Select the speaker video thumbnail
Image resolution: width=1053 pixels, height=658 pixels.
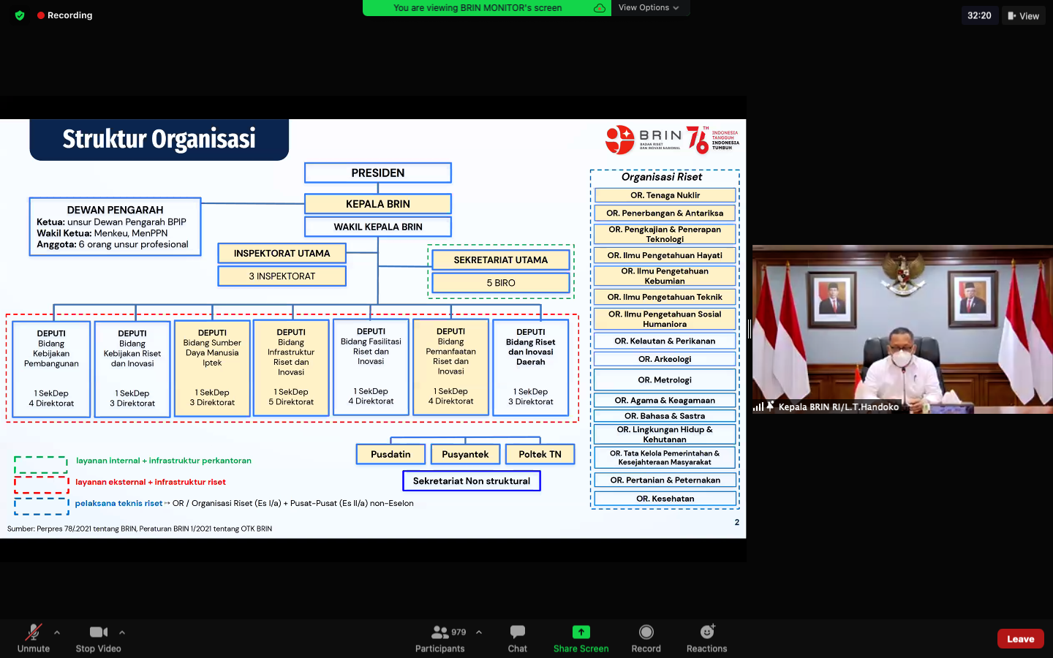(902, 329)
